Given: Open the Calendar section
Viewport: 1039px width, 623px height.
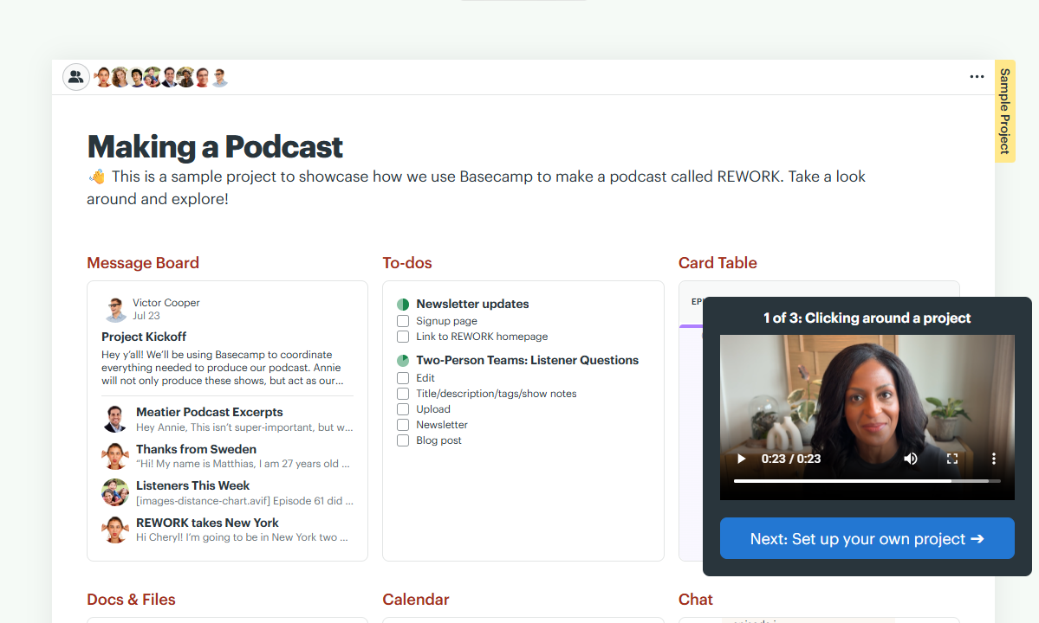Looking at the screenshot, I should [415, 599].
